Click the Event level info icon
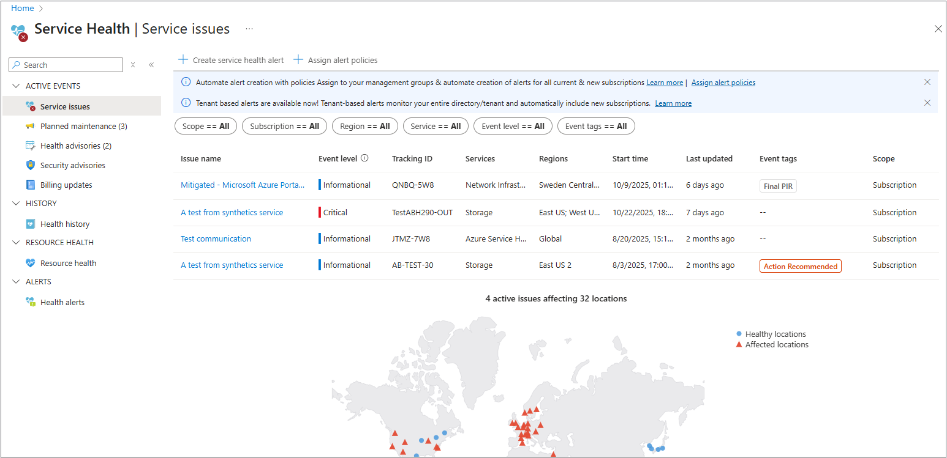 pyautogui.click(x=364, y=158)
